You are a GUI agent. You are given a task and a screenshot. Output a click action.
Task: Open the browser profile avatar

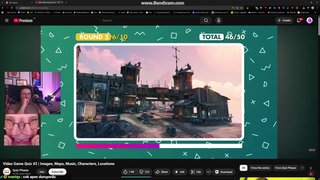click(x=313, y=8)
